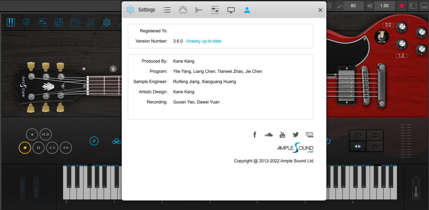Viewport: 429px width, 210px height.
Task: Click the yellow circled record button
Action: point(25,148)
